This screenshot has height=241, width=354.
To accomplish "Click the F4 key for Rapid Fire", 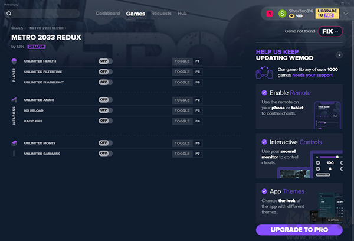I will tap(198, 121).
